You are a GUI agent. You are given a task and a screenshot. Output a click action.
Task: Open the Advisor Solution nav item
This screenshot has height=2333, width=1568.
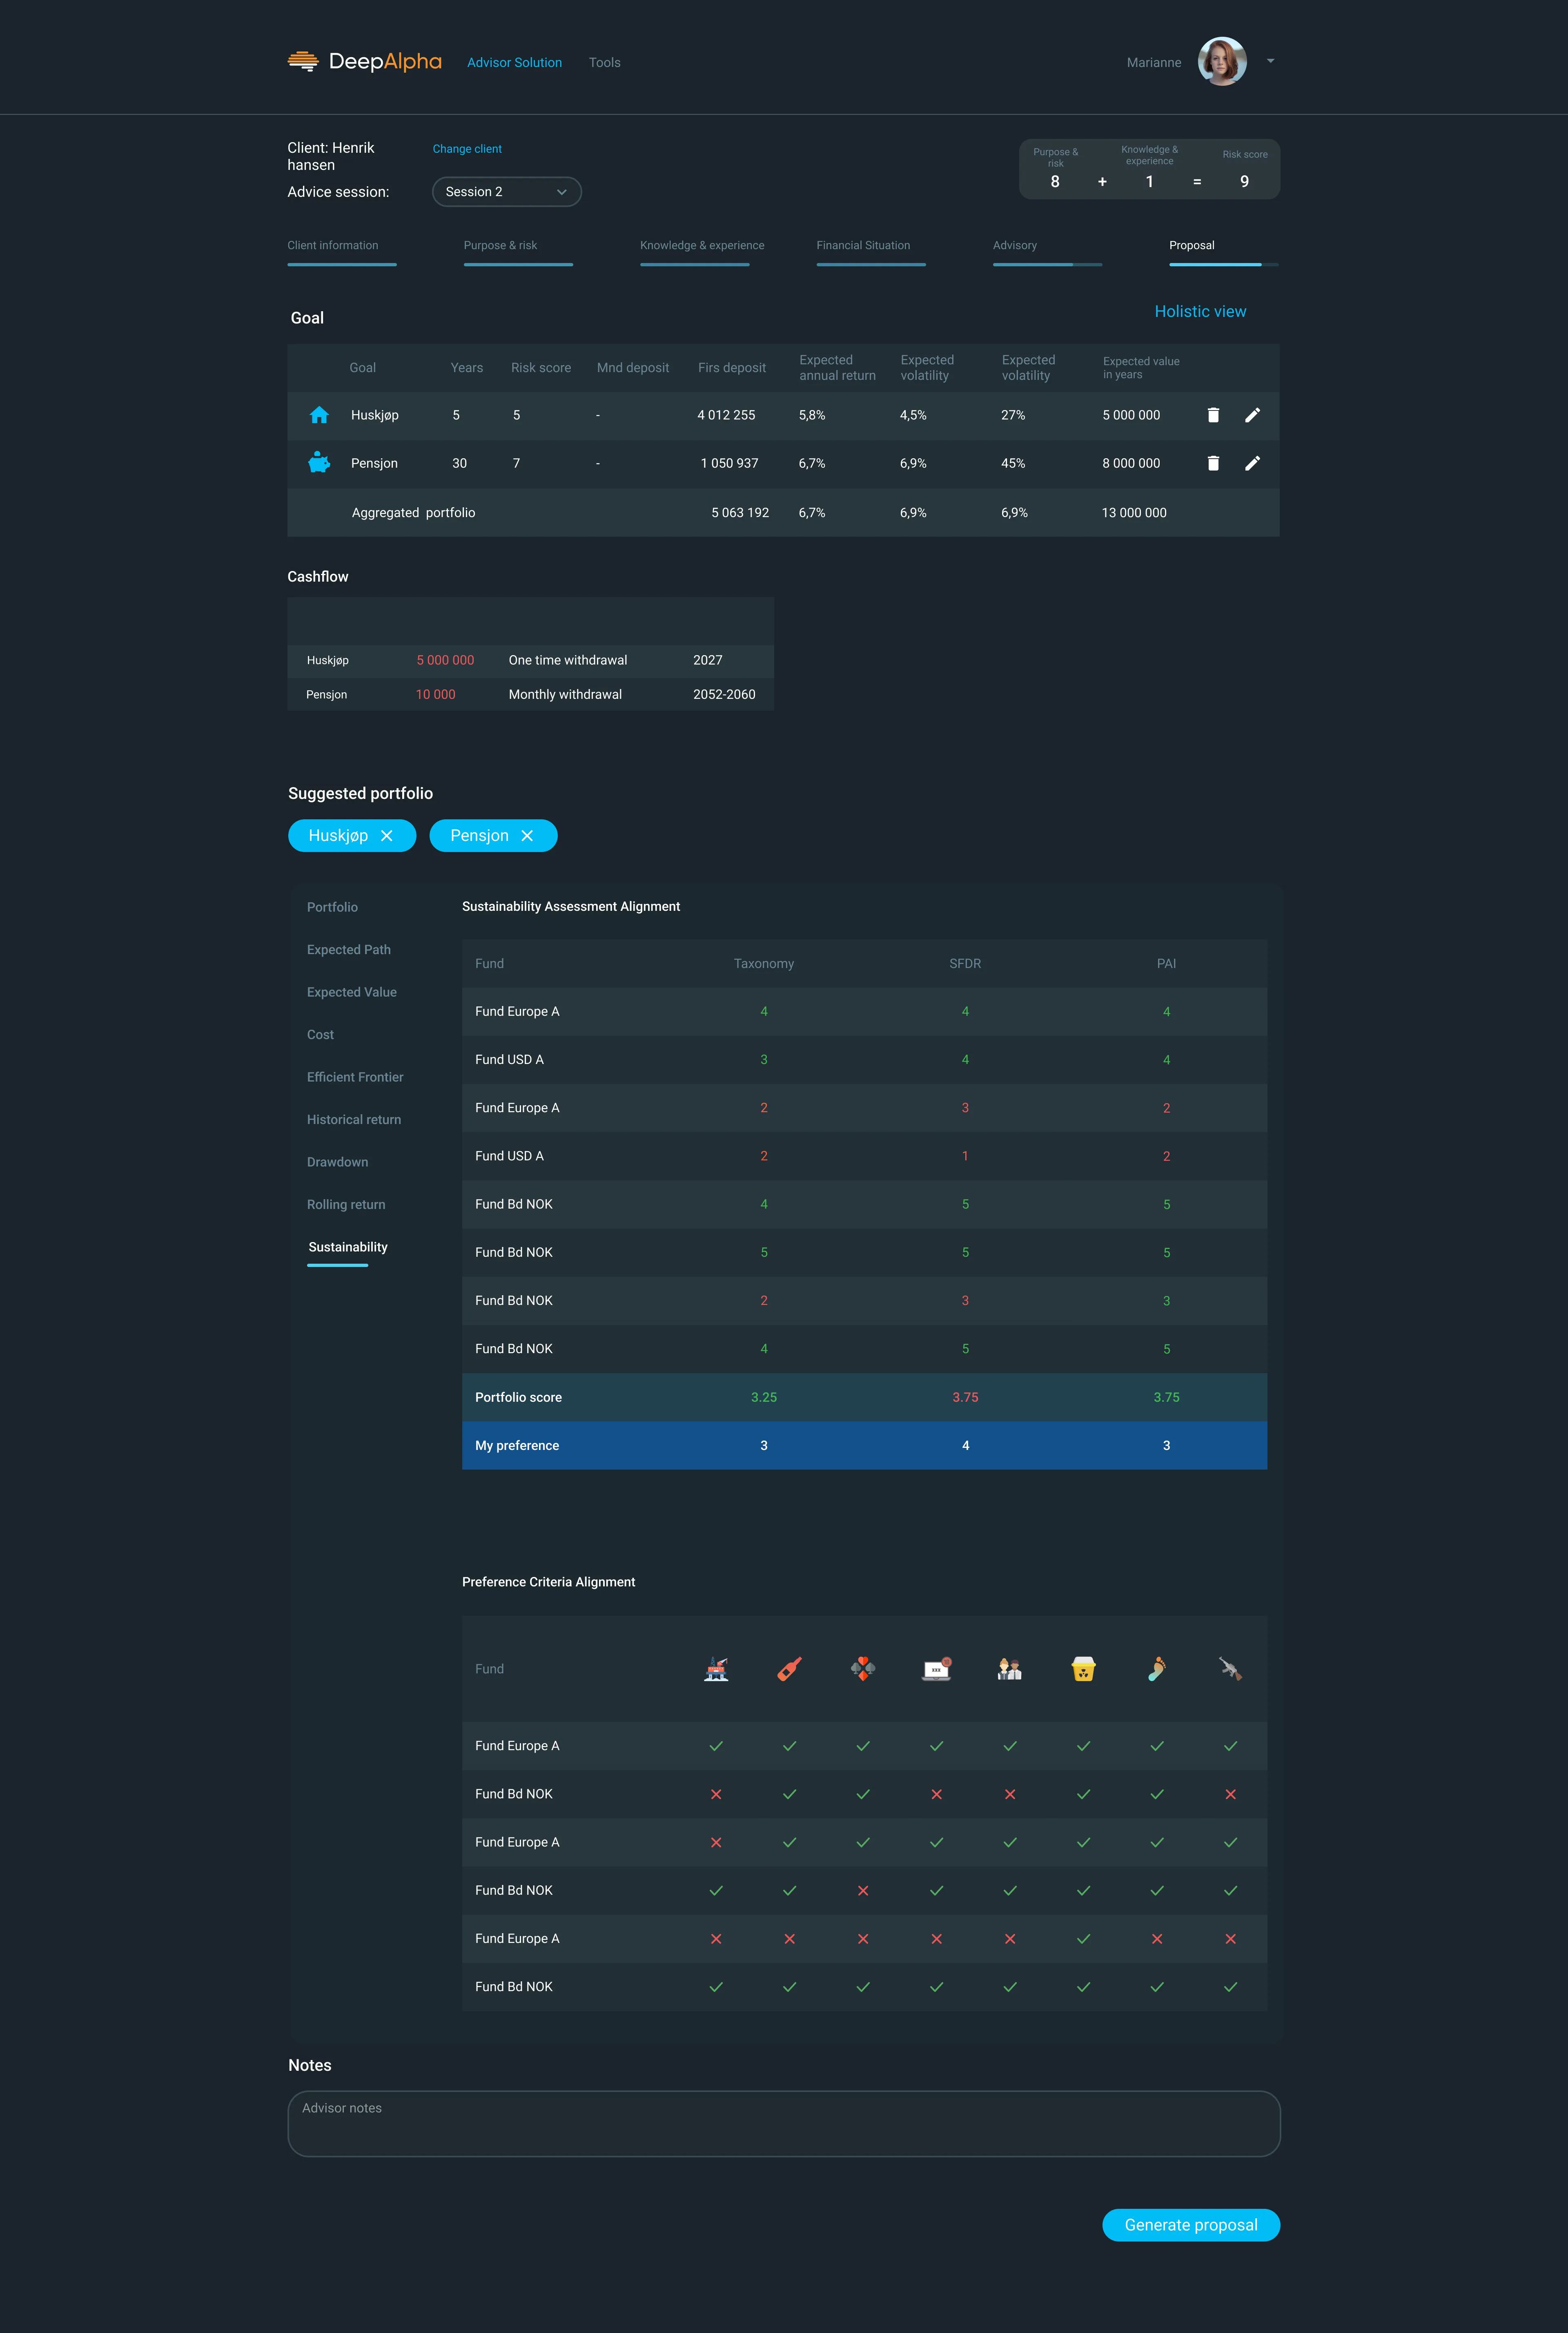click(515, 63)
